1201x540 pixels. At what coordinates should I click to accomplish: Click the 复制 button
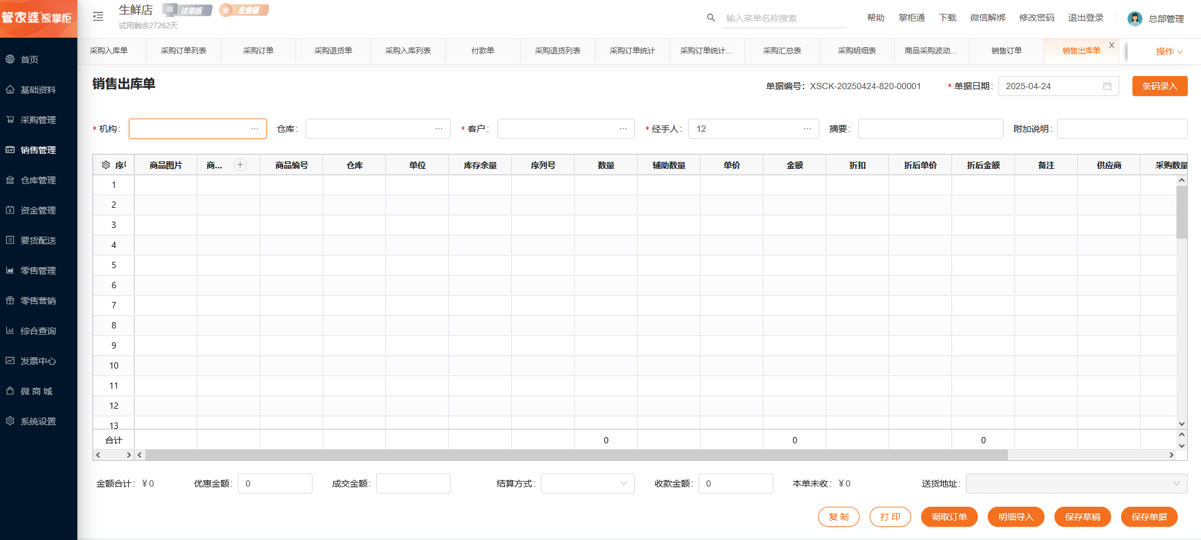click(x=839, y=517)
